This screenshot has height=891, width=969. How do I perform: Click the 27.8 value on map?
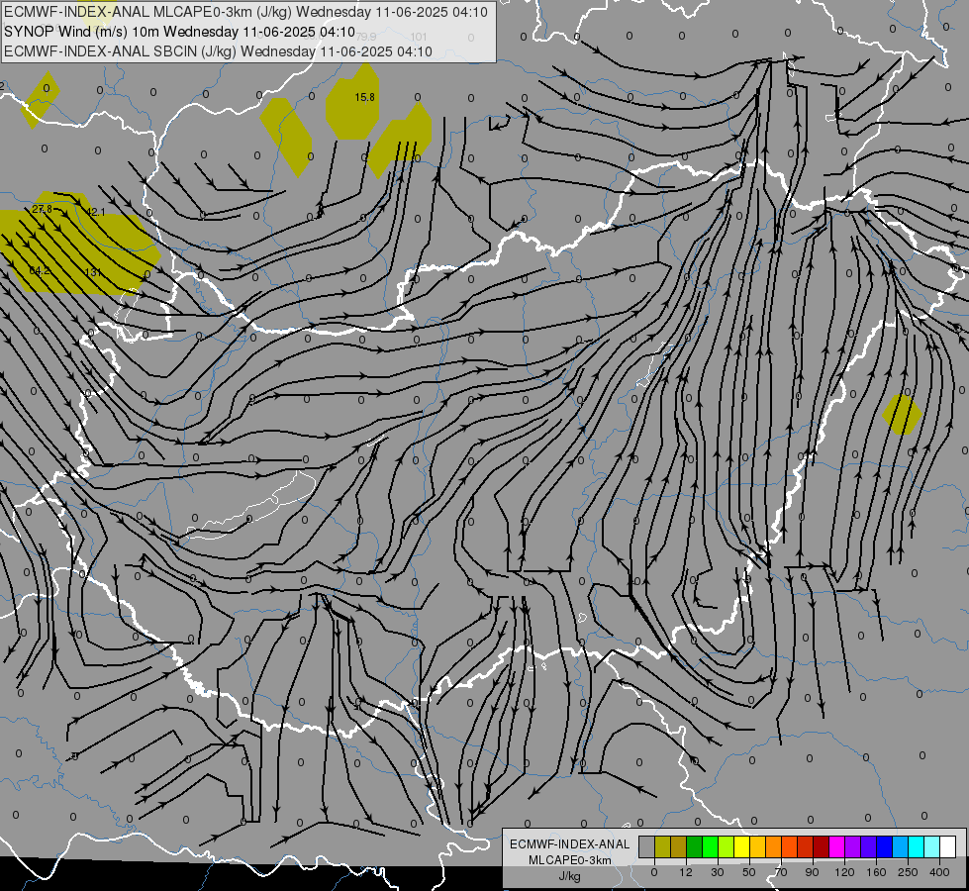pos(42,210)
